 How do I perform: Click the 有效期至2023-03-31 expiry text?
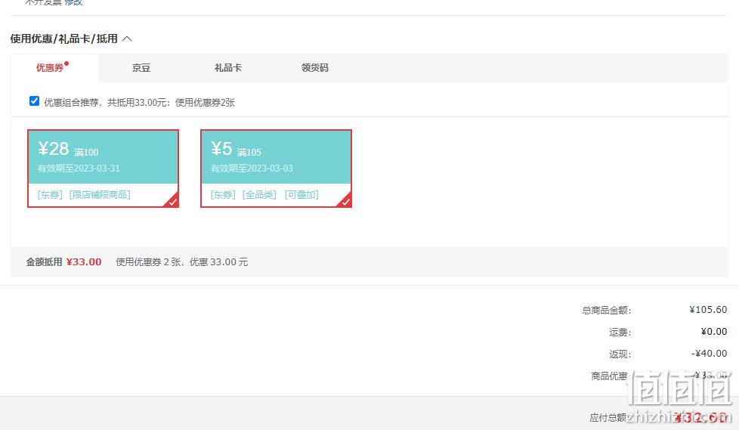pos(79,169)
